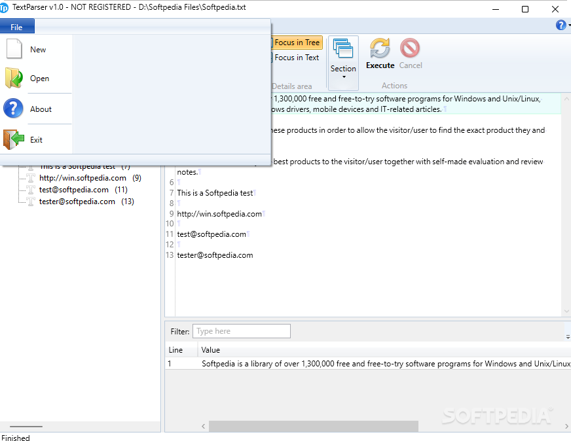Click line number 6 in the gutter
The image size is (571, 441).
(x=172, y=183)
